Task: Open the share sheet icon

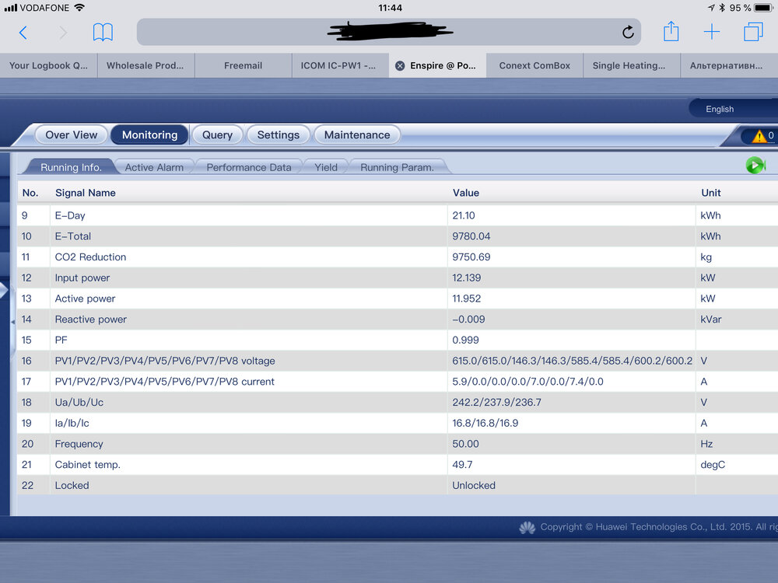Action: [671, 31]
